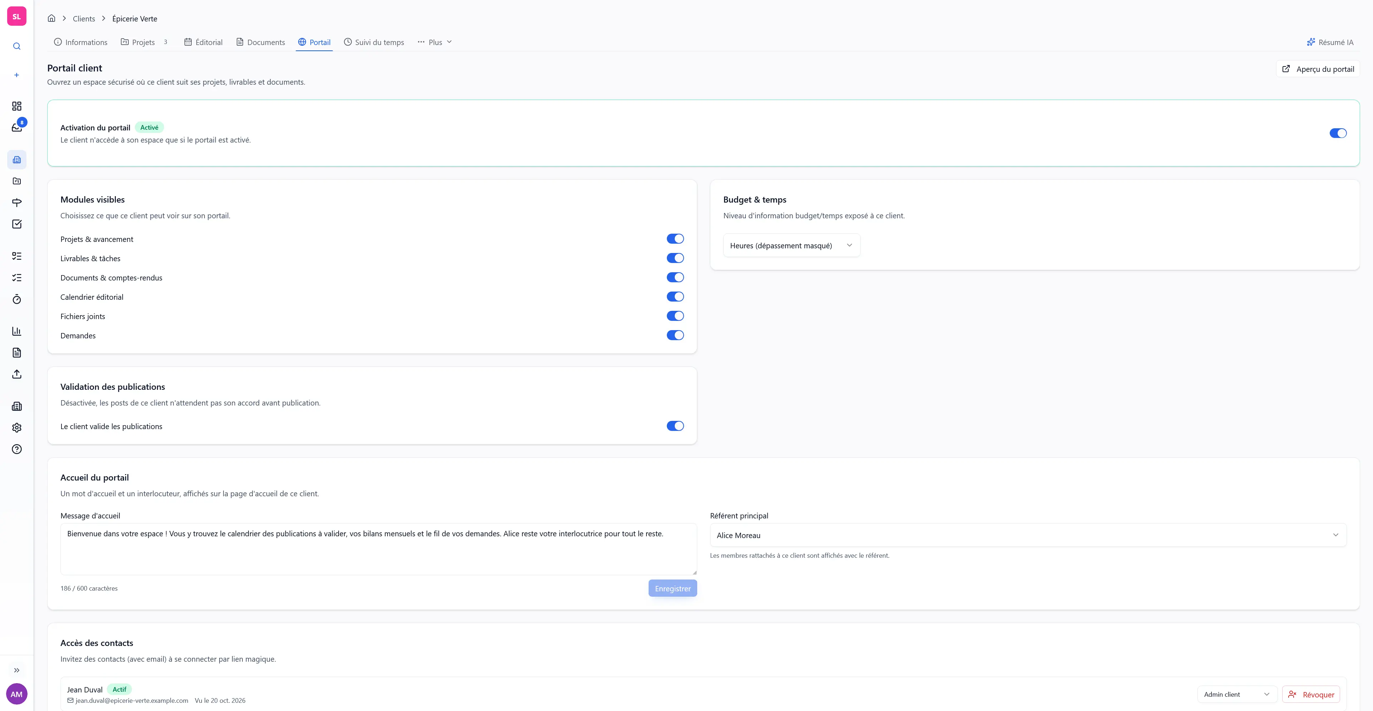The image size is (1373, 711).
Task: Toggle Documents & comptes-rendus module
Action: click(x=675, y=278)
